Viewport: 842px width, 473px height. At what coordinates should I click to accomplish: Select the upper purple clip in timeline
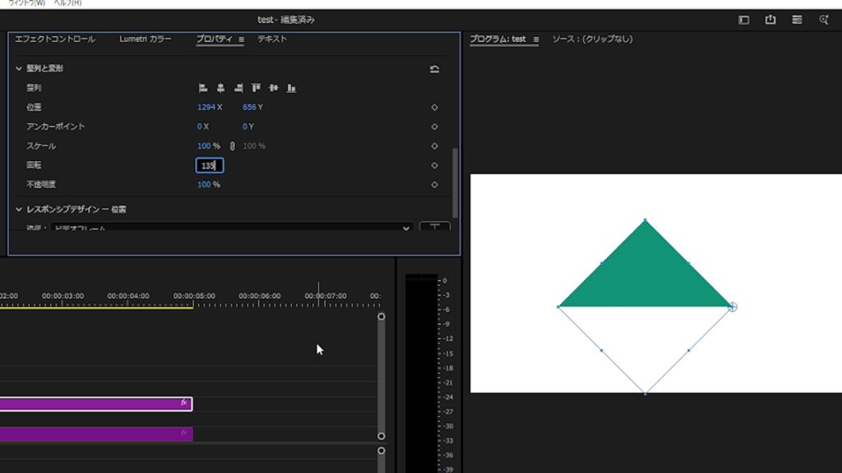point(95,404)
